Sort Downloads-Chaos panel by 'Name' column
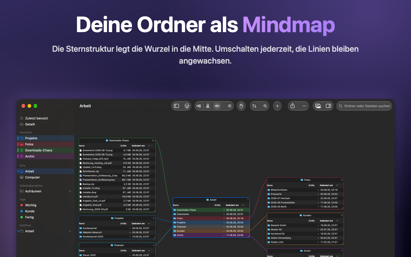411x257 pixels. pos(82,146)
